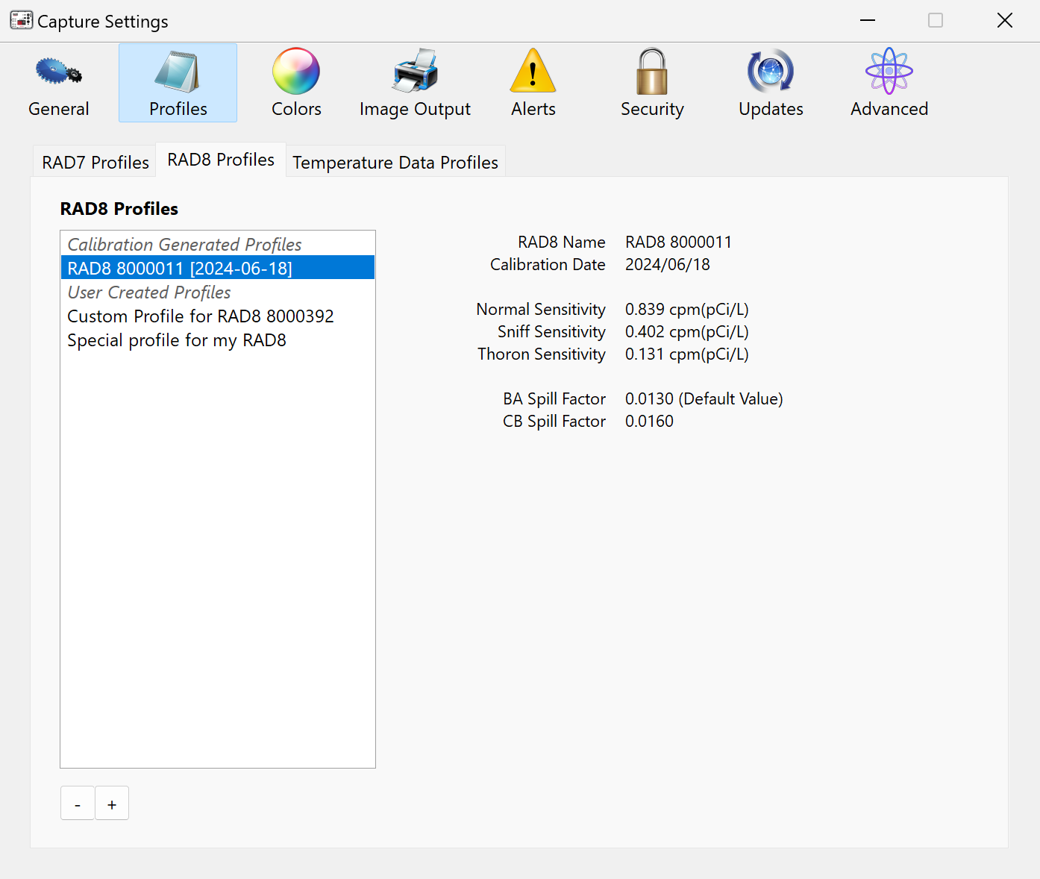Open the Security padlock icon
This screenshot has height=879, width=1040.
(x=652, y=72)
